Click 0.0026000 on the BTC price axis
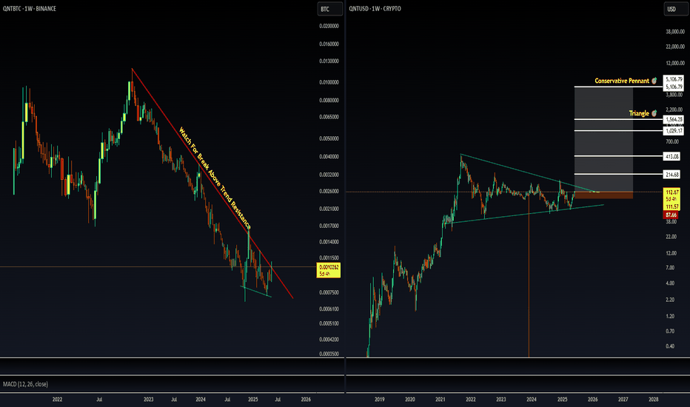The image size is (690, 407). tap(329, 191)
